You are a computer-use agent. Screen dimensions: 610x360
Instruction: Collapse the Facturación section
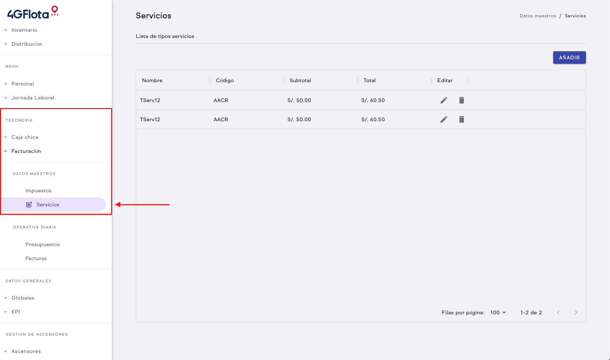click(26, 151)
